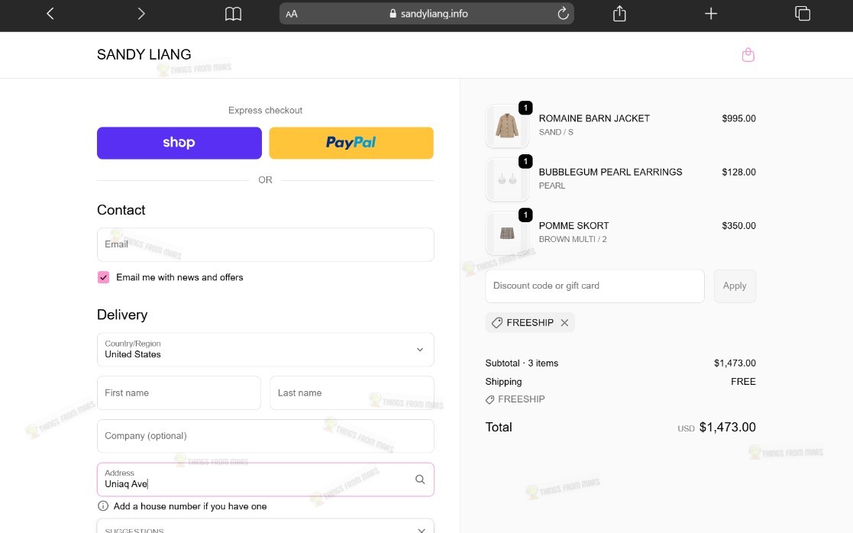Reload the page with refresh icon
This screenshot has width=853, height=533.
click(563, 14)
